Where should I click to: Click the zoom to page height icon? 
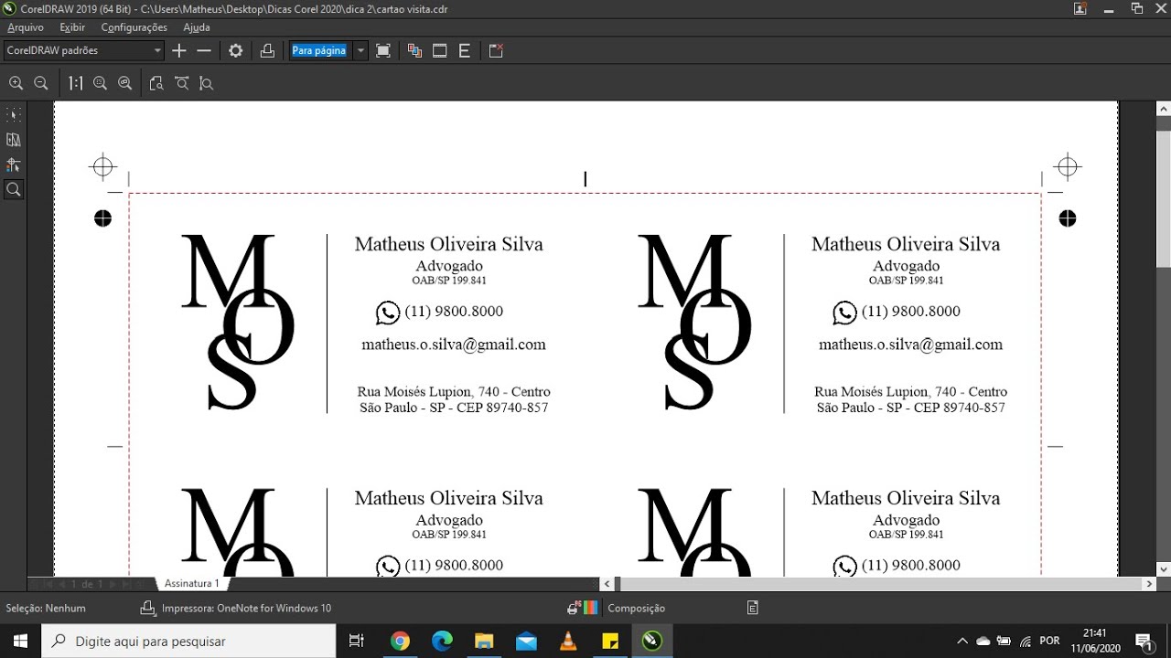[x=207, y=83]
